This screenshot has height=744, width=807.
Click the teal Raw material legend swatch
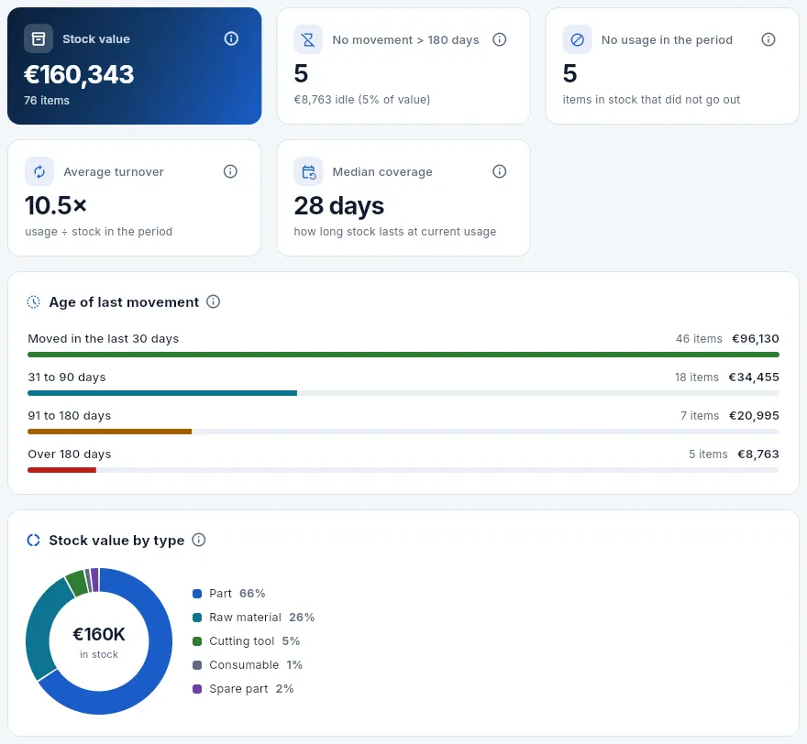tap(197, 618)
